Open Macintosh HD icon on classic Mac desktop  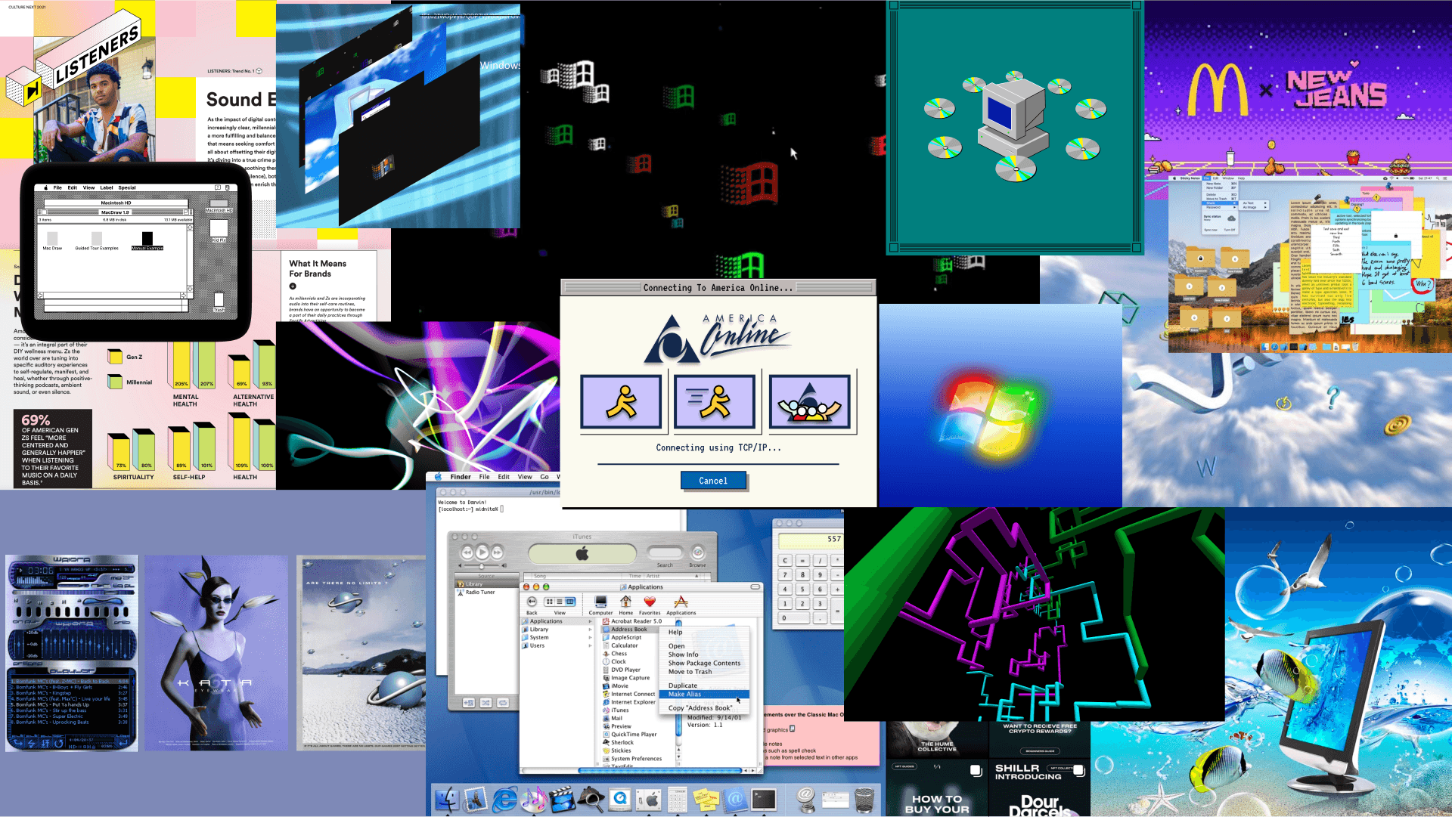tap(219, 208)
